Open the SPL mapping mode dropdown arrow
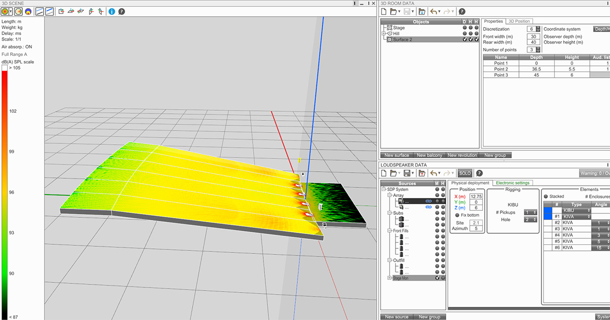 click(x=10, y=11)
